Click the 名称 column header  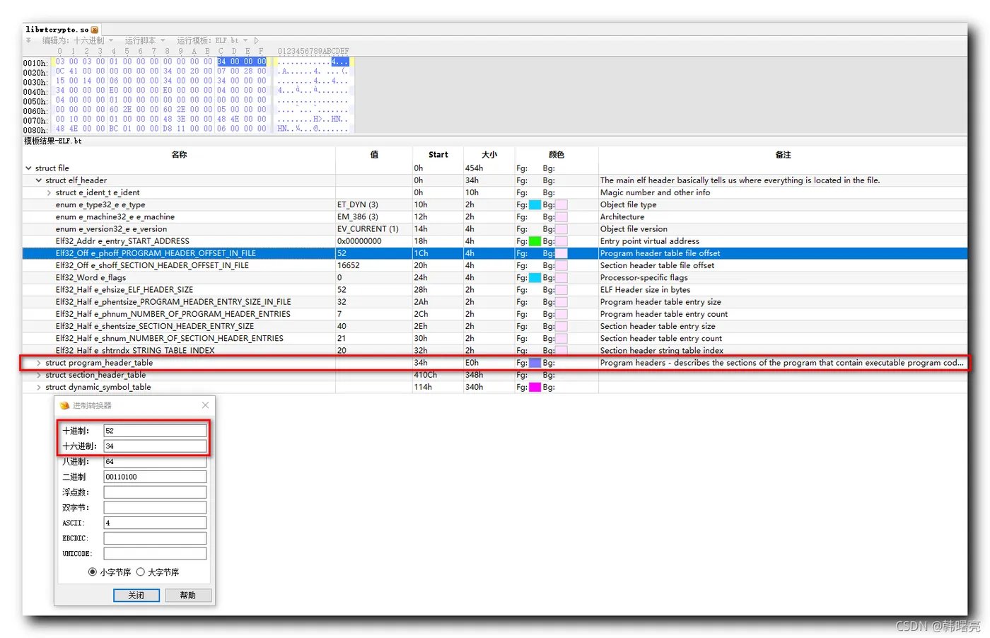(179, 154)
